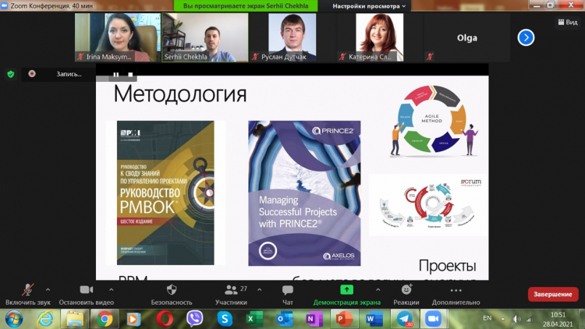585x329 pixels.
Task: Switch layout with Вид button
Action: pos(567,23)
